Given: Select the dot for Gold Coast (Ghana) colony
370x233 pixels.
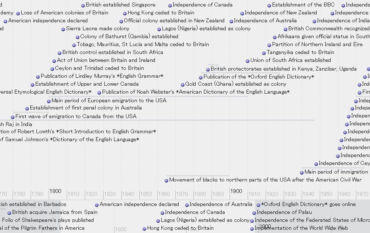Looking at the screenshot, I should [183, 85].
